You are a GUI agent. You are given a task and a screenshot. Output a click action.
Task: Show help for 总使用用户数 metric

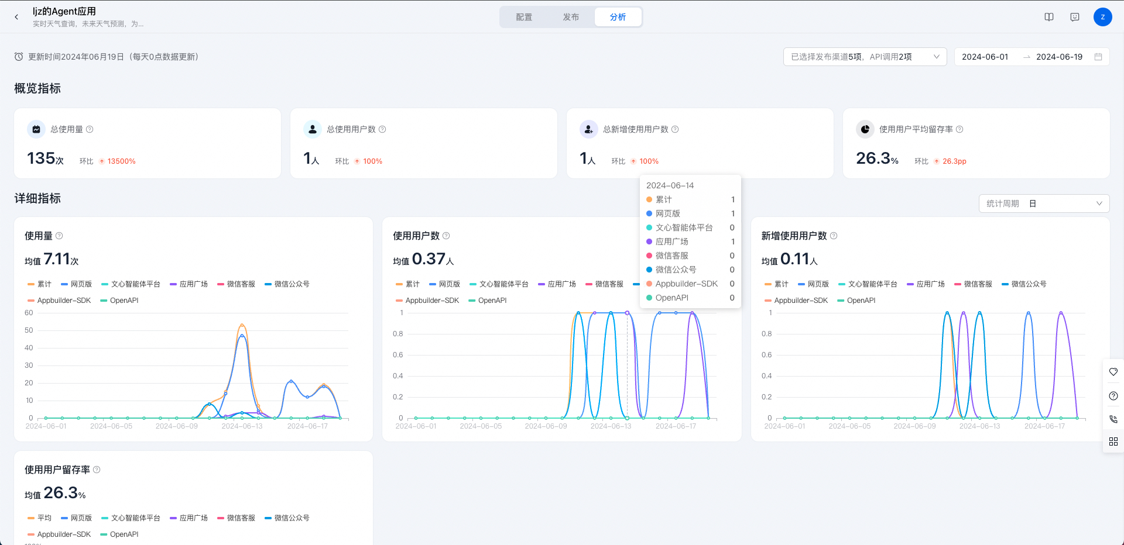(x=382, y=129)
